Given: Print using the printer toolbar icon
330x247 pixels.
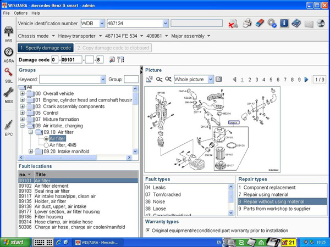Looking at the screenshot, I should pyautogui.click(x=247, y=23).
